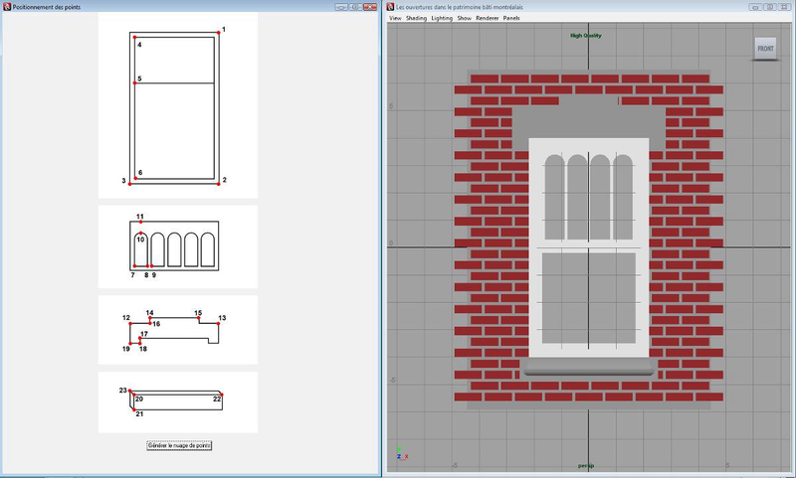Image resolution: width=796 pixels, height=478 pixels.
Task: Select red point 23 on sill diagram
Action: [x=130, y=391]
